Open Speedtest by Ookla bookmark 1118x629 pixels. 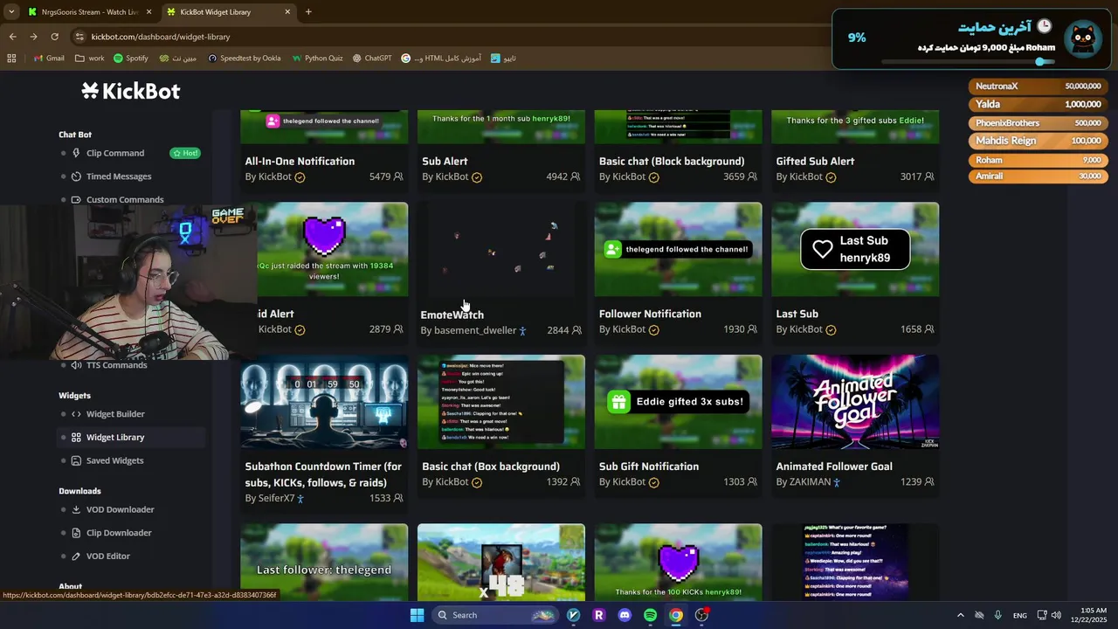244,59
